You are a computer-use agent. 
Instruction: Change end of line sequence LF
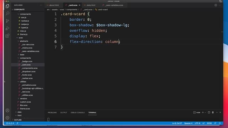pyautogui.click(x=203, y=123)
